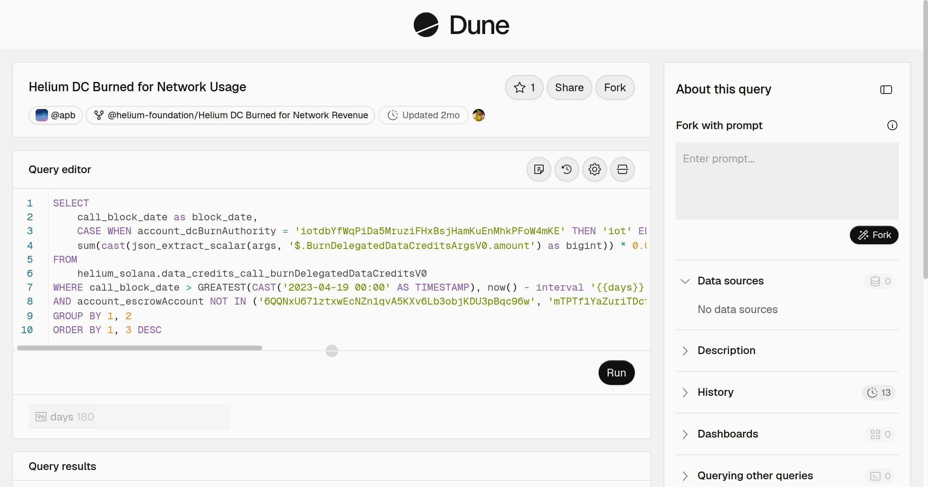Click the Enter prompt text area
Image resolution: width=928 pixels, height=487 pixels.
787,181
